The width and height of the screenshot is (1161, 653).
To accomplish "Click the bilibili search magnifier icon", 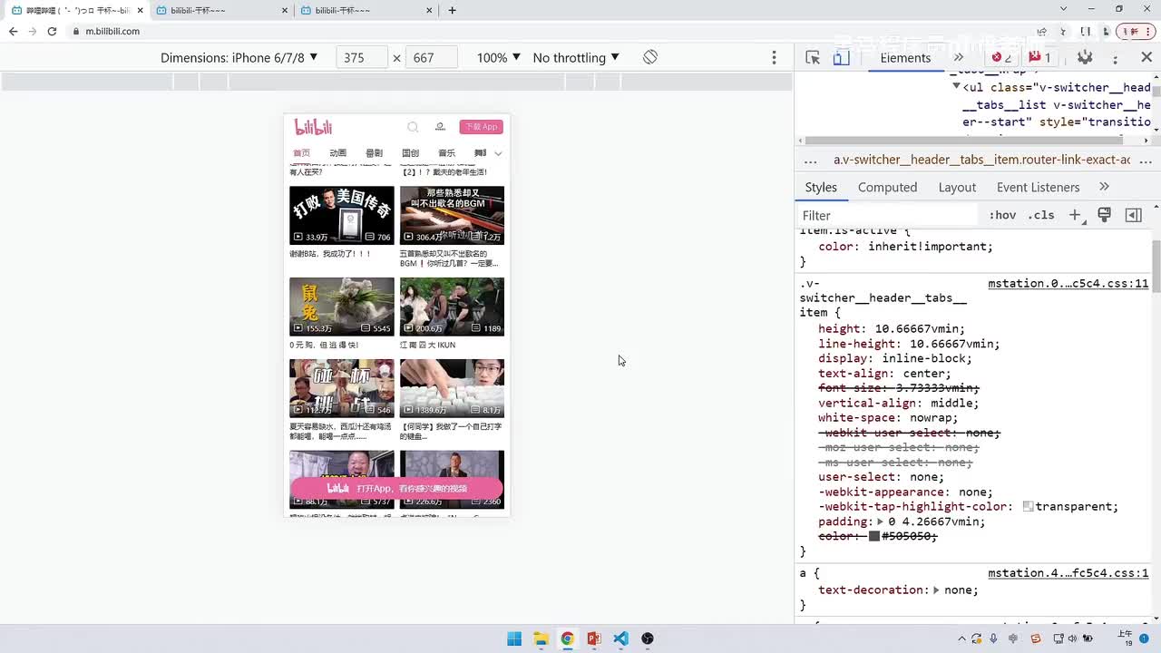I will pos(413,127).
